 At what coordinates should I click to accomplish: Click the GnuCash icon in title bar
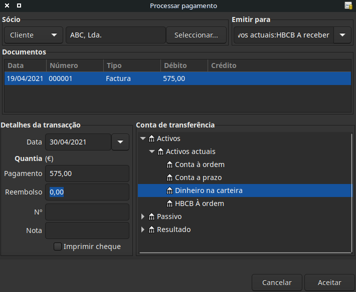coord(348,5)
